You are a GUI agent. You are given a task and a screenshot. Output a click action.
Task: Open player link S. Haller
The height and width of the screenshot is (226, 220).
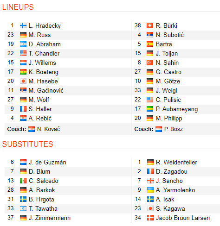pos(40,109)
